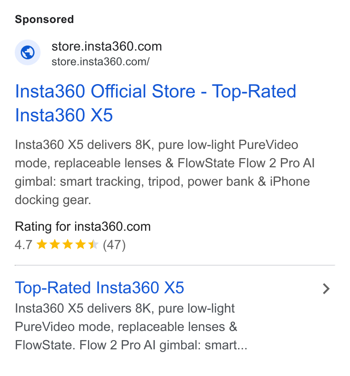This screenshot has width=350, height=376.
Task: Click the ad description mentioning PureVideo mode
Action: (164, 172)
